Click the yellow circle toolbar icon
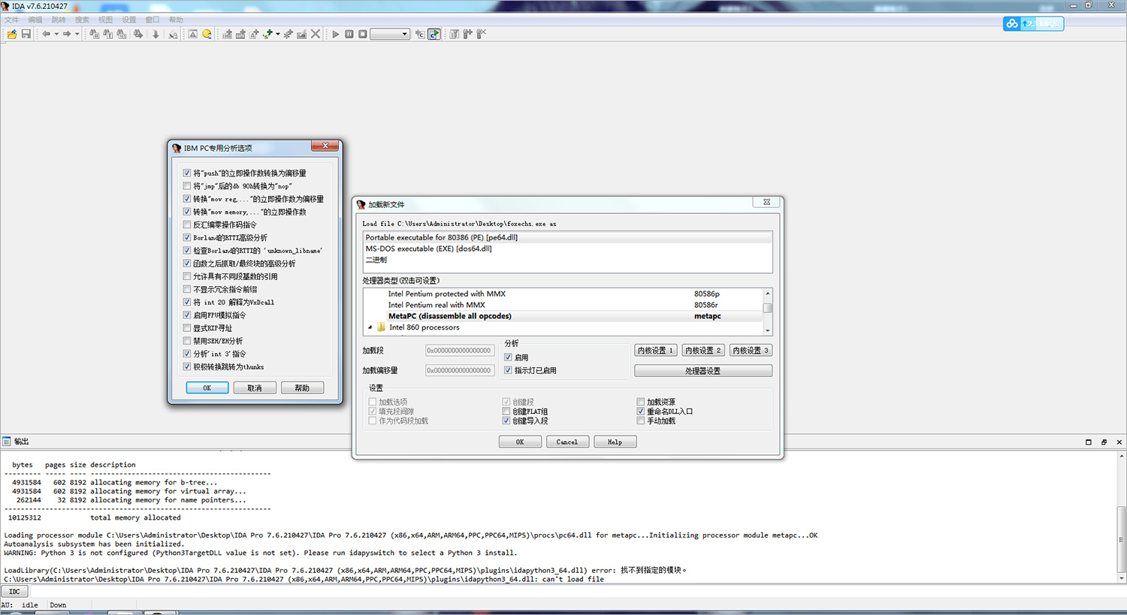Screen dimensions: 1127x615 tap(207, 34)
